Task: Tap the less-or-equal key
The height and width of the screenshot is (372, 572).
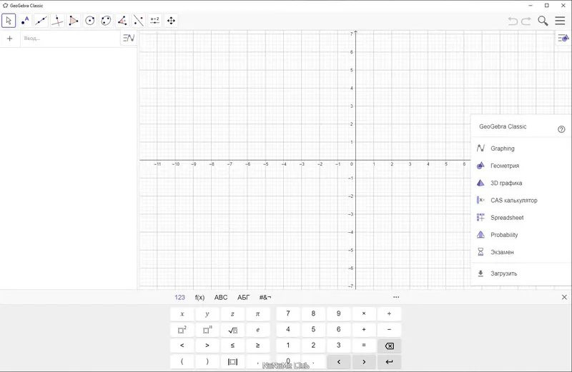Action: (x=232, y=346)
